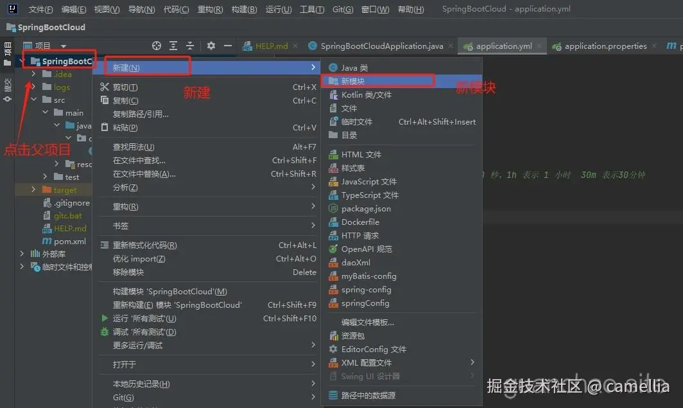The height and width of the screenshot is (408, 683).
Task: Close the application.yml tab
Action: (539, 46)
